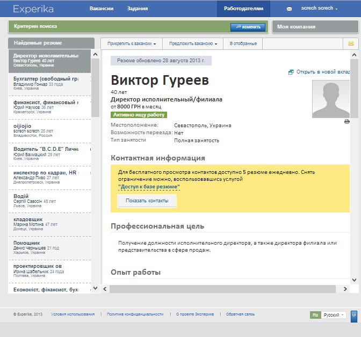Click the horizontal scroll left arrow
The width and height of the screenshot is (361, 337).
coord(105,289)
